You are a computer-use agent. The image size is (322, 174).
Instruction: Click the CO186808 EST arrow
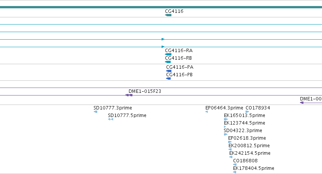coord(235,165)
